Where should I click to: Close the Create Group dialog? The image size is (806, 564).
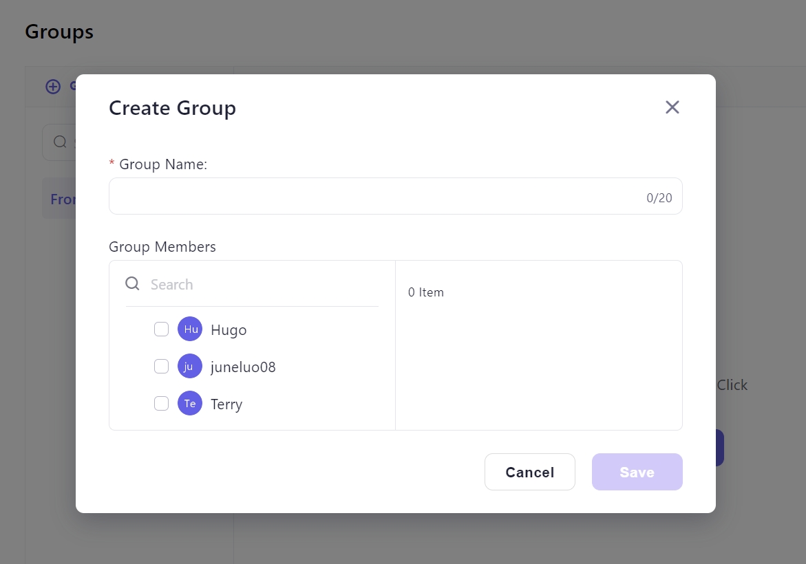(672, 107)
